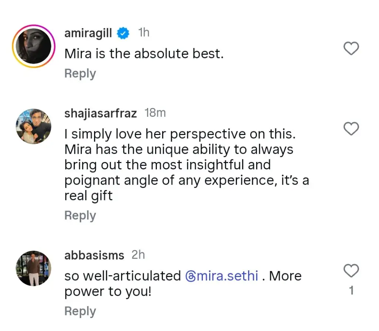Click the 1h timestamp on amiragill's comment

click(144, 33)
